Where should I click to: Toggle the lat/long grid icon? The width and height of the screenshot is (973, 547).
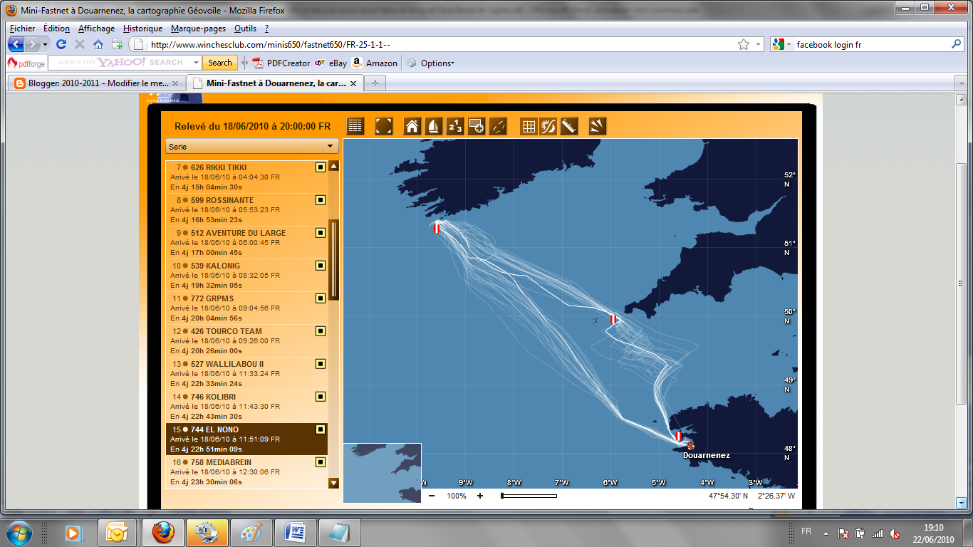pos(529,126)
